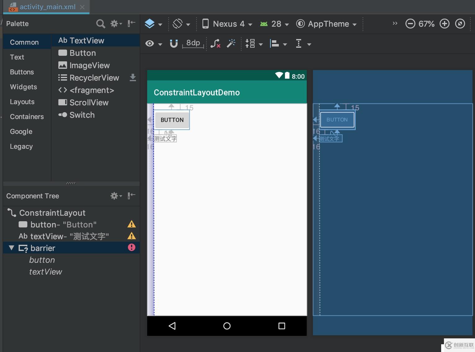
Task: Open Nexus 4 device dropdown
Action: pos(227,24)
